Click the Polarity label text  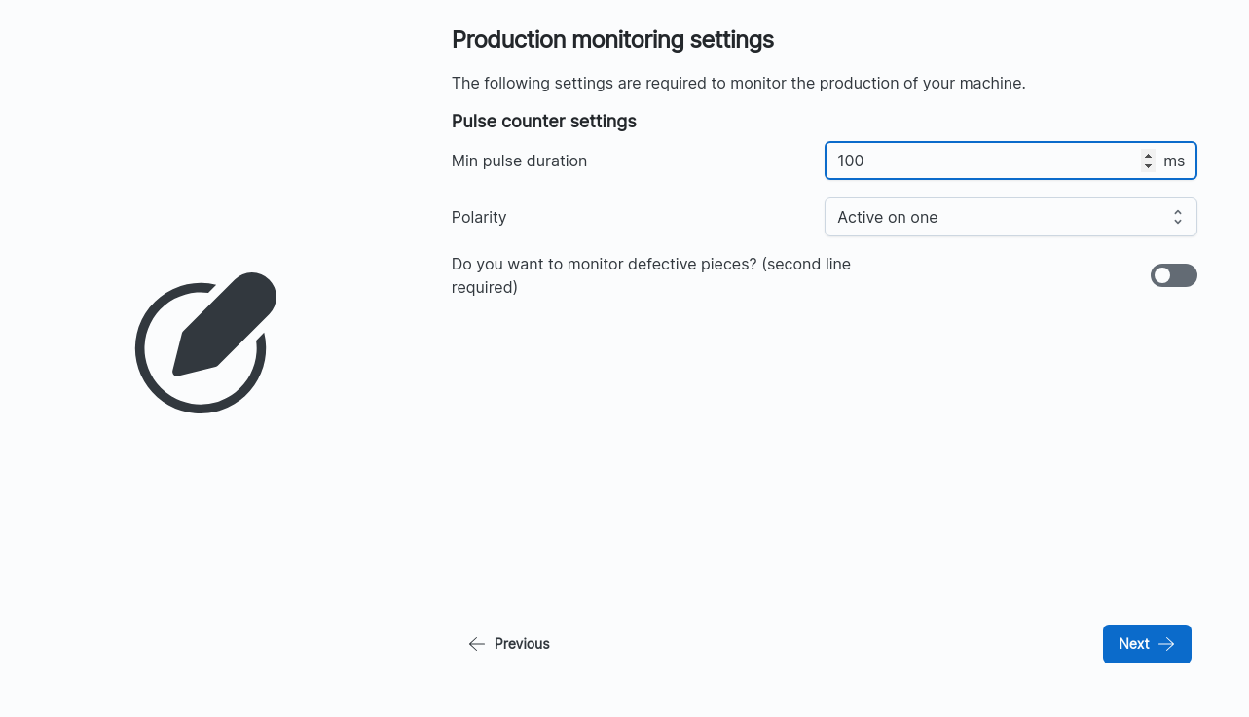click(x=479, y=217)
